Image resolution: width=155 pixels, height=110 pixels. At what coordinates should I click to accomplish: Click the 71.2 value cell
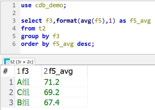[x=52, y=82]
